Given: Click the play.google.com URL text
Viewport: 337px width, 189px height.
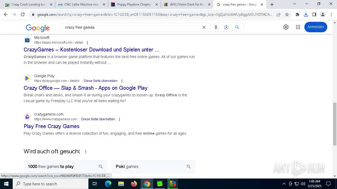Looking at the screenshot, I should point(57,81).
